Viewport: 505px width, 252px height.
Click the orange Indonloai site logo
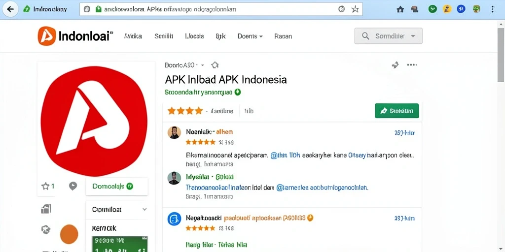click(x=47, y=36)
